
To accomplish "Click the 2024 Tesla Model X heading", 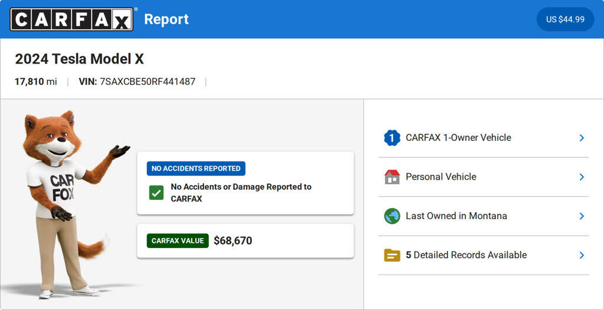I will click(80, 59).
